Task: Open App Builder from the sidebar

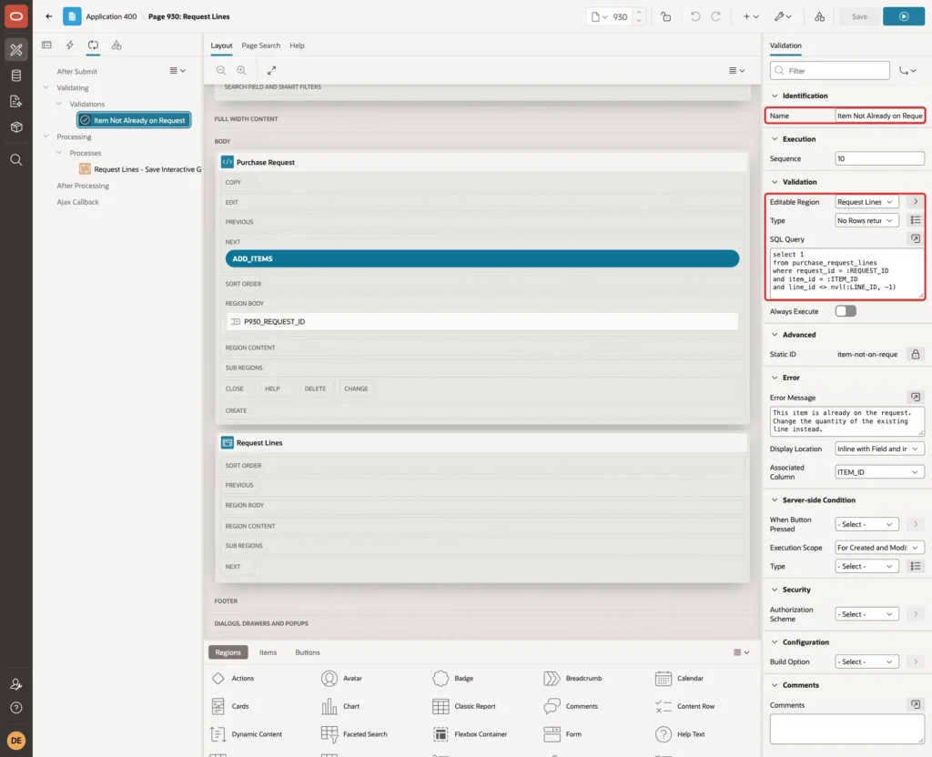Action: 16,50
